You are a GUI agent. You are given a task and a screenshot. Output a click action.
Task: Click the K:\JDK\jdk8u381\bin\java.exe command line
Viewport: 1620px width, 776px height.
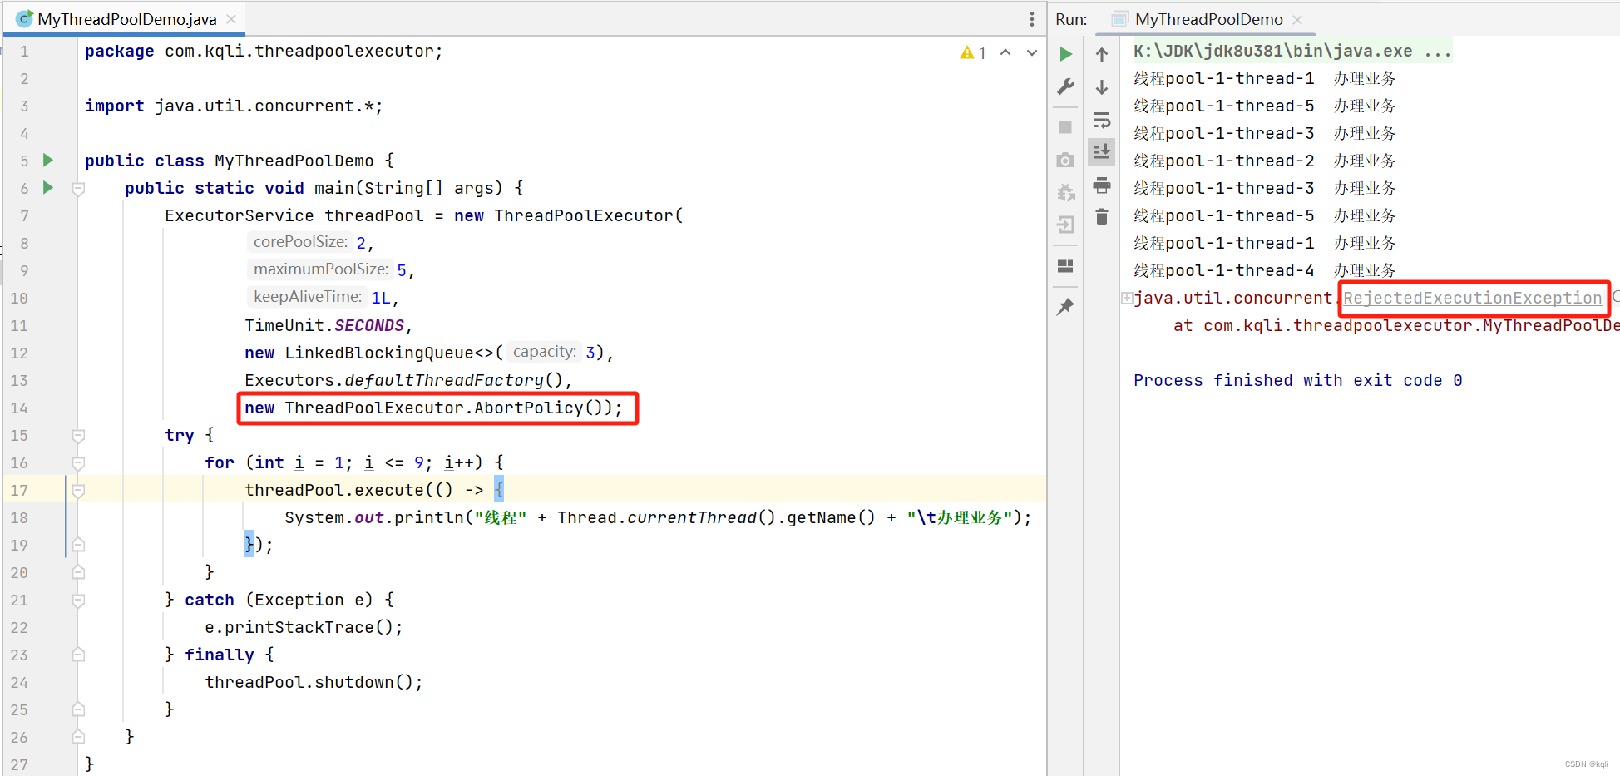pos(1292,51)
